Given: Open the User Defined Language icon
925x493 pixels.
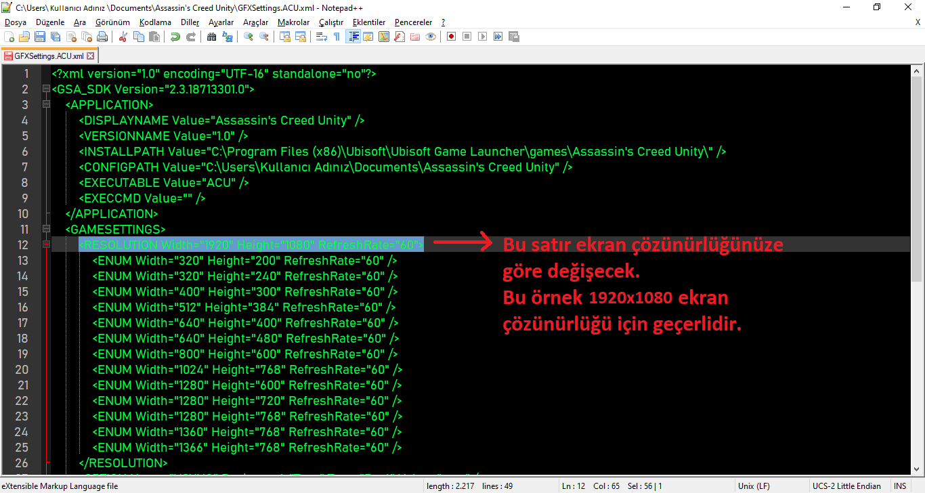Looking at the screenshot, I should pyautogui.click(x=368, y=37).
